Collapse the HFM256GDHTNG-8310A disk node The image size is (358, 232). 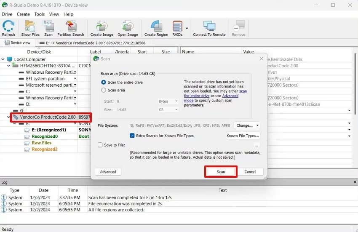(x=9, y=66)
